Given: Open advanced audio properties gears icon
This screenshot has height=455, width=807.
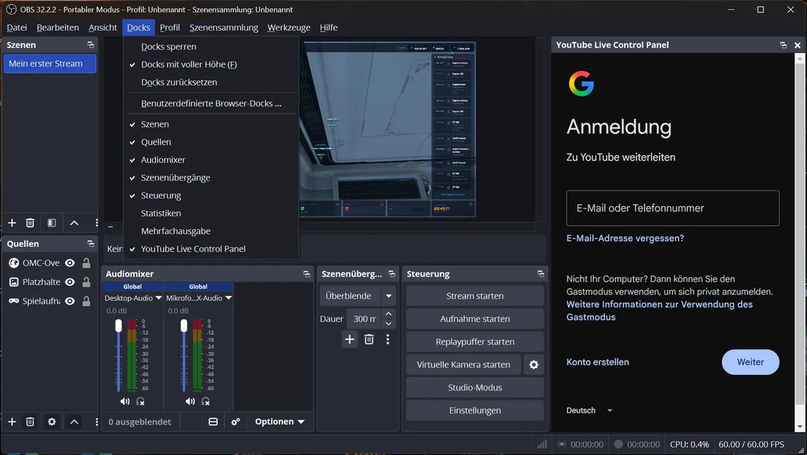Looking at the screenshot, I should [235, 422].
